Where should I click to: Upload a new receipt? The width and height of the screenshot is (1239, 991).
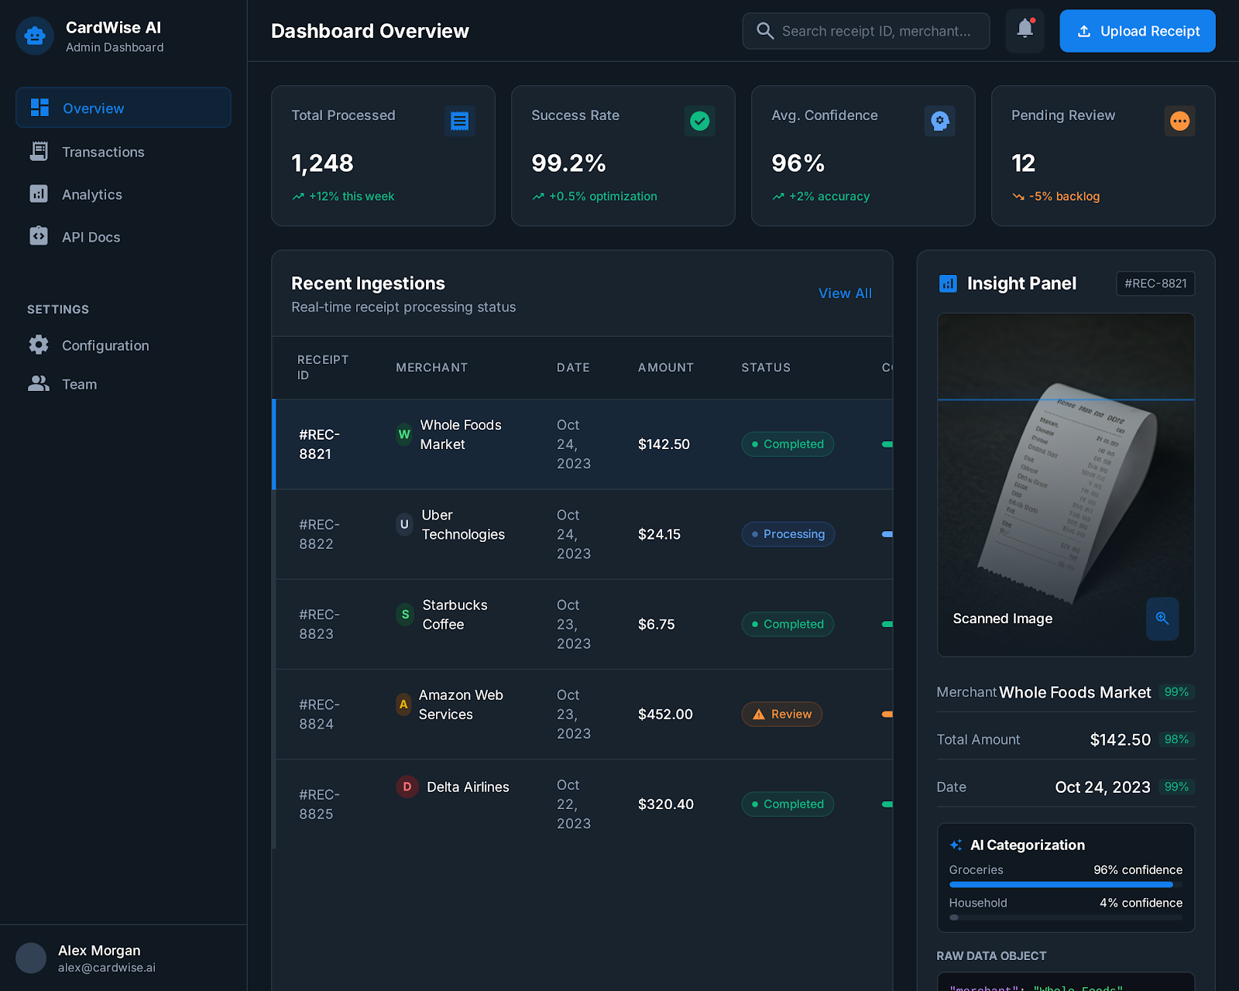point(1137,31)
